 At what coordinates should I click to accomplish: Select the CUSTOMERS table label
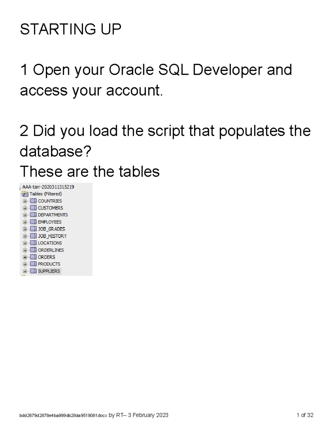pos(50,208)
